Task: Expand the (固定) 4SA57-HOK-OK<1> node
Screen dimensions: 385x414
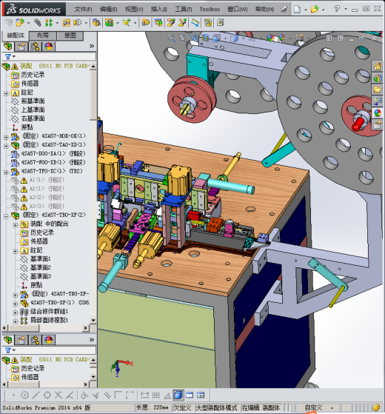Action: 6,137
